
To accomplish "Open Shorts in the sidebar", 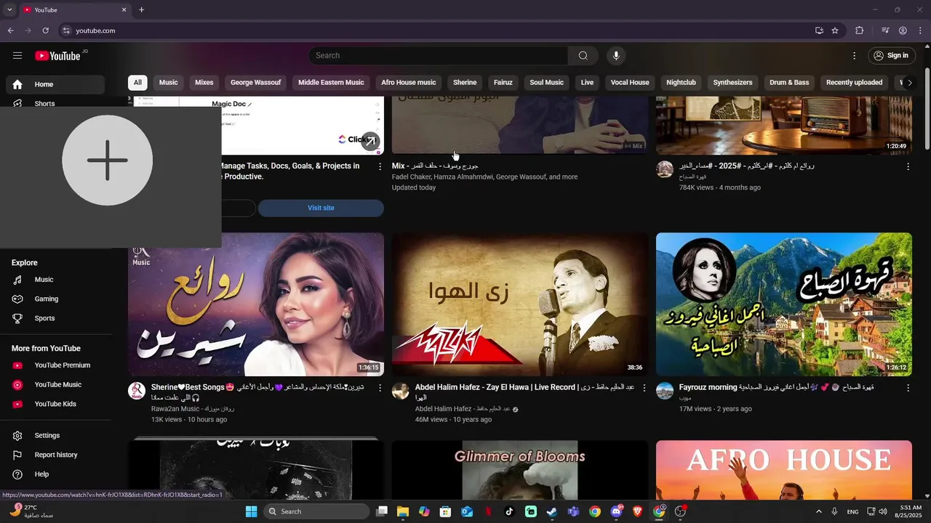I will pyautogui.click(x=55, y=103).
